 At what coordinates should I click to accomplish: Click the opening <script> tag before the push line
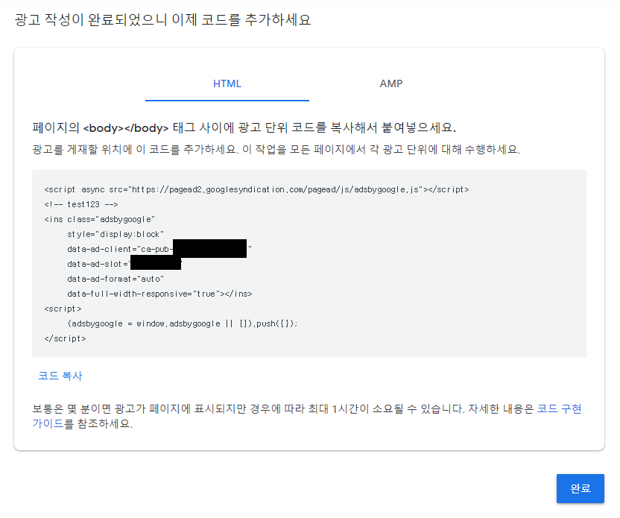[x=63, y=309]
